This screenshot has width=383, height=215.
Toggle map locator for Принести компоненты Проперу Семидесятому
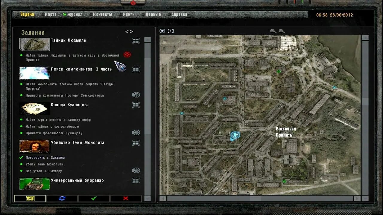(x=136, y=95)
